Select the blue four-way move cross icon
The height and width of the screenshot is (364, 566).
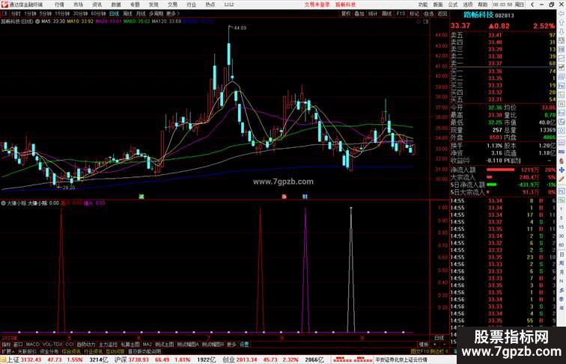tap(562, 170)
